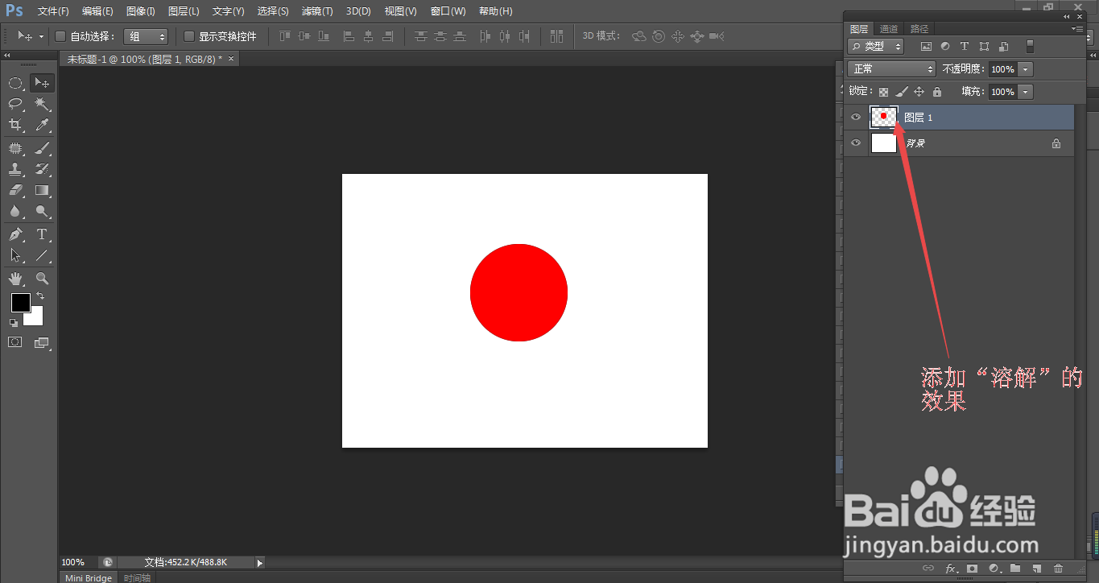
Task: Click the delete layer trash icon
Action: click(1059, 569)
